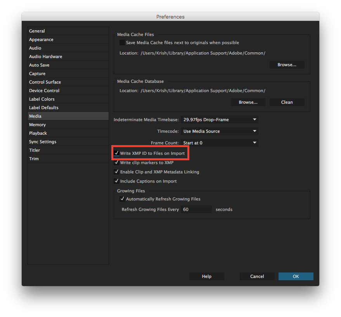Open the General preferences category

(x=68, y=31)
